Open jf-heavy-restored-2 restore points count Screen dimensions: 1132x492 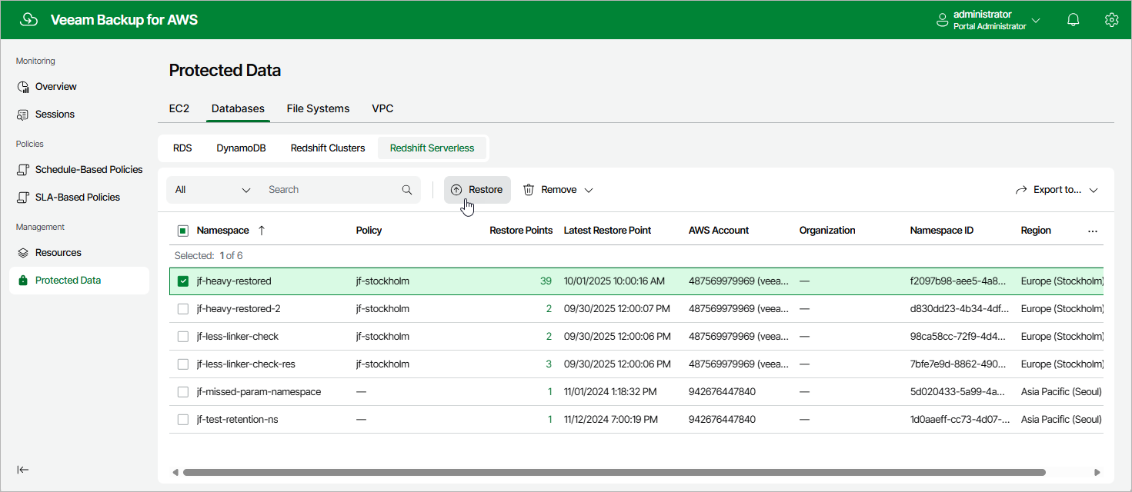(549, 309)
